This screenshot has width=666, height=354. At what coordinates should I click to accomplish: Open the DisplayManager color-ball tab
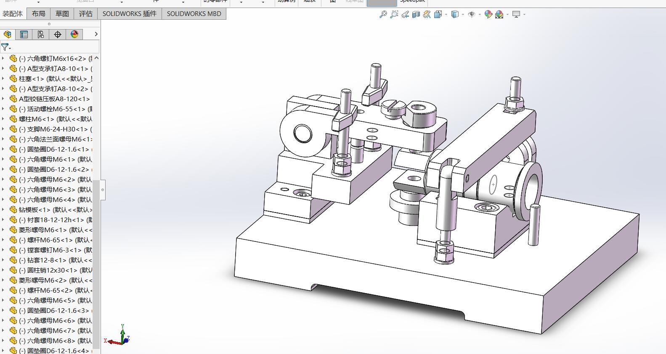(74, 34)
